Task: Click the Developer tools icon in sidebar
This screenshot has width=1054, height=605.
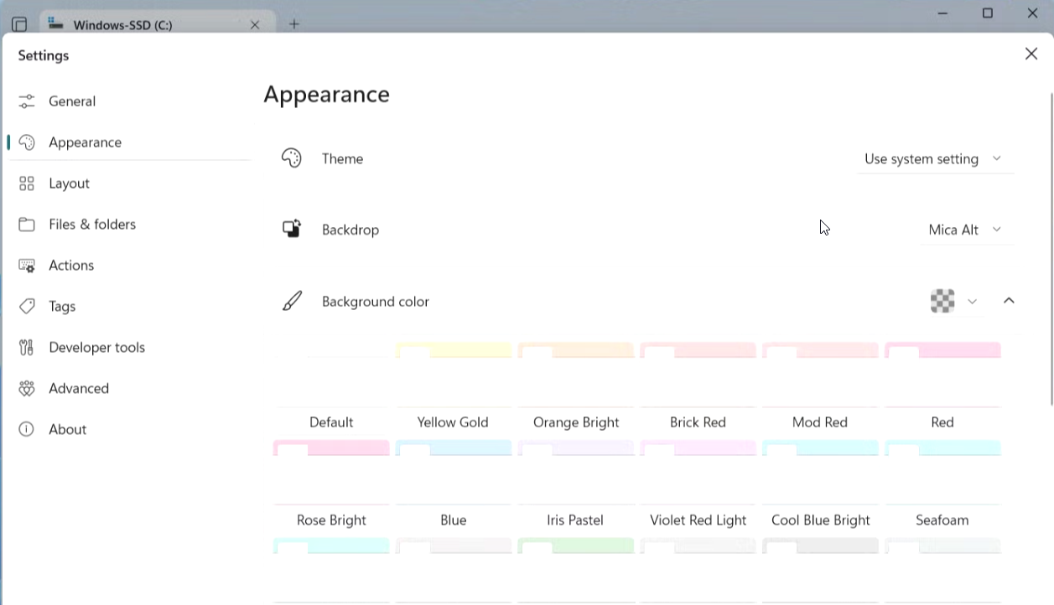Action: tap(27, 348)
